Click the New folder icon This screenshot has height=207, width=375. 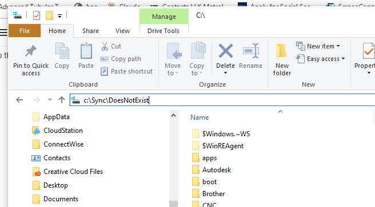(281, 51)
